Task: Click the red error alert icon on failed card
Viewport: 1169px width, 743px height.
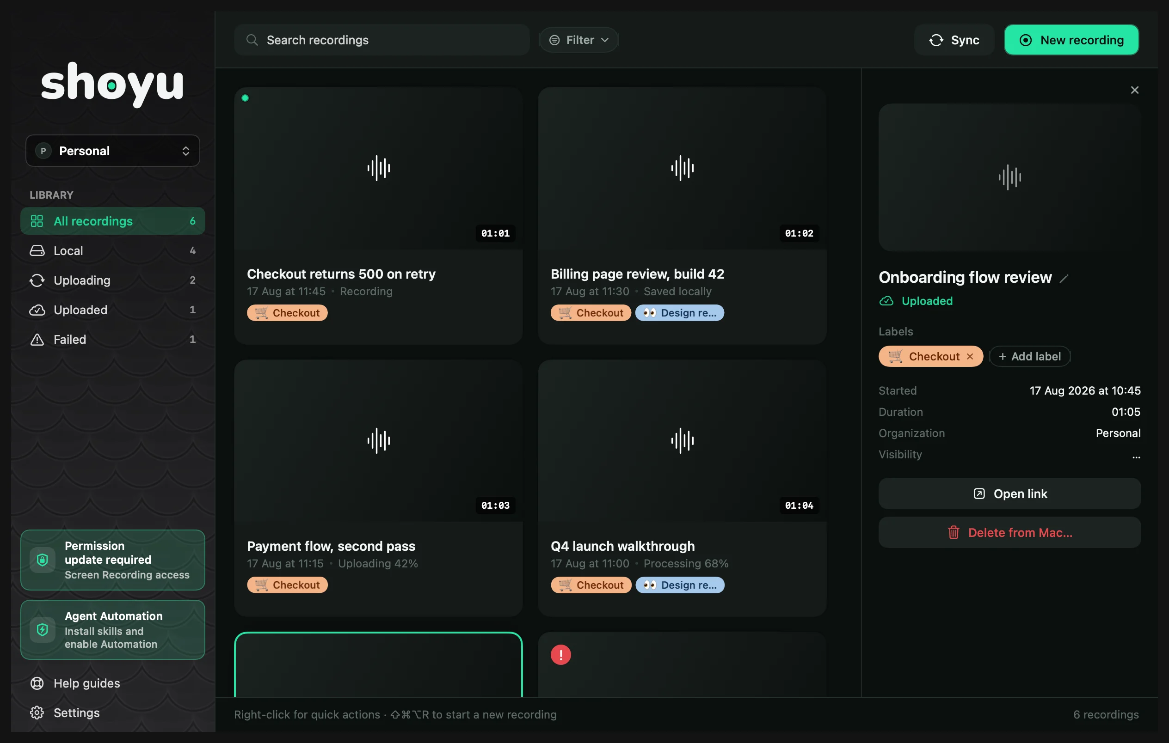Action: 561,655
